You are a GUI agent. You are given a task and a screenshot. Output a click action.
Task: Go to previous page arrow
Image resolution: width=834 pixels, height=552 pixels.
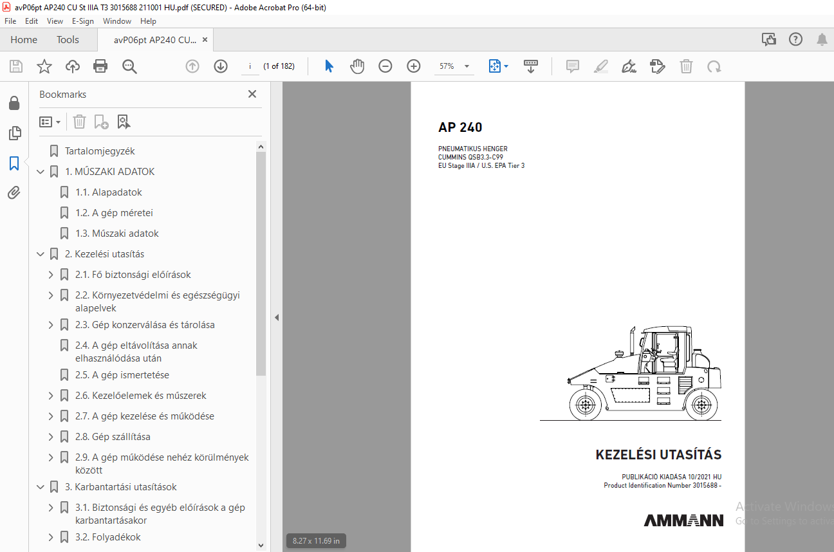(192, 66)
